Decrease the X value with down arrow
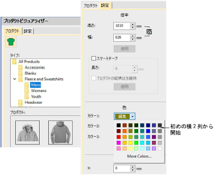The height and width of the screenshot is (183, 217). point(133,170)
